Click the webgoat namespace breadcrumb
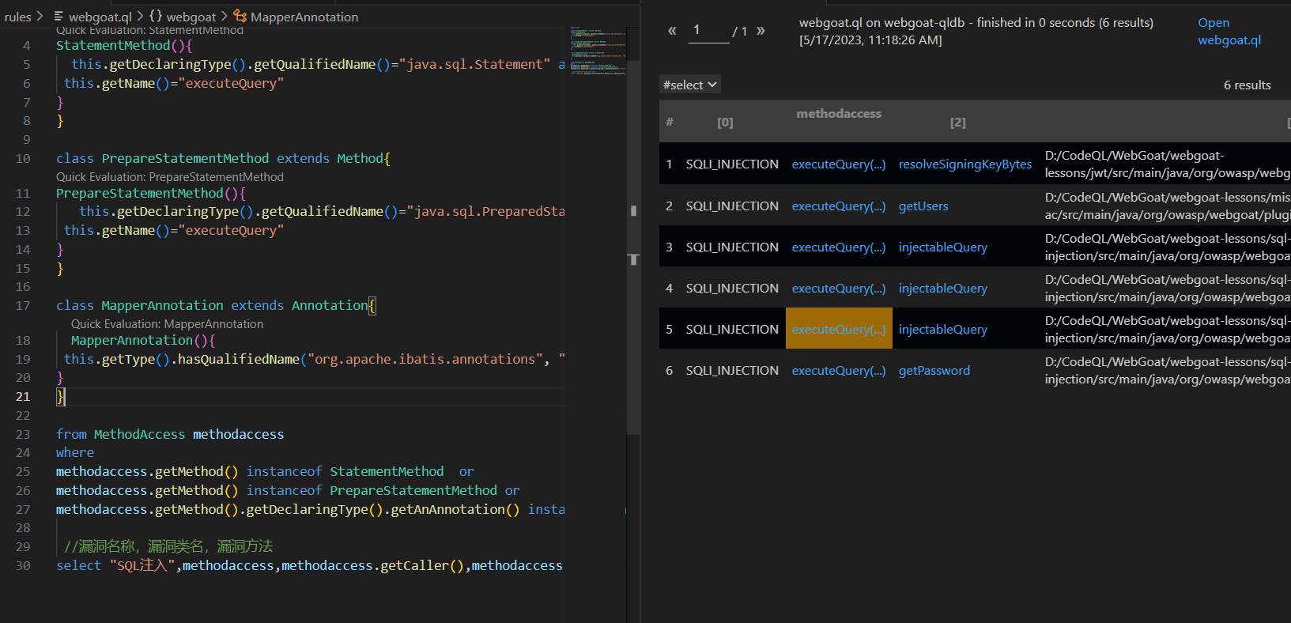This screenshot has width=1291, height=623. [x=191, y=17]
